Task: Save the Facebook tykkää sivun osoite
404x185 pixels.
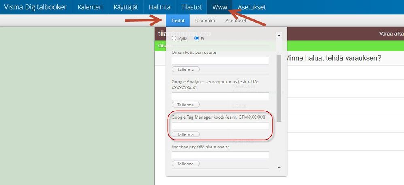Action: tap(185, 164)
